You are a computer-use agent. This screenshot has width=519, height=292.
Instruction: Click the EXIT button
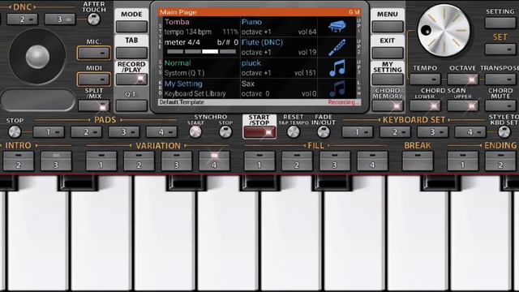388,53
